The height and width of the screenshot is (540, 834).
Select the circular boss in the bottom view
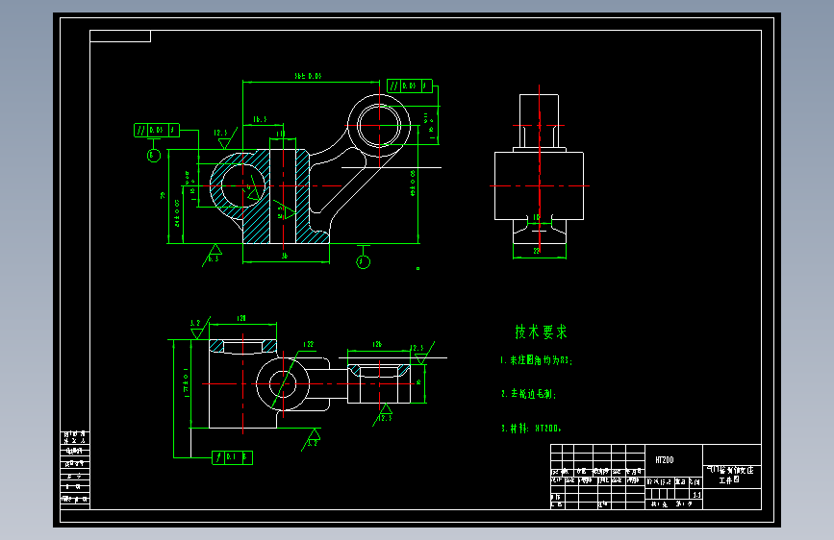click(x=283, y=383)
